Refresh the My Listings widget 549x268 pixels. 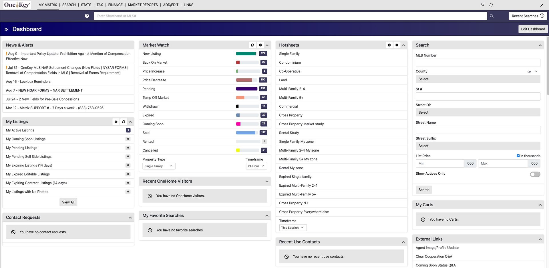click(124, 121)
